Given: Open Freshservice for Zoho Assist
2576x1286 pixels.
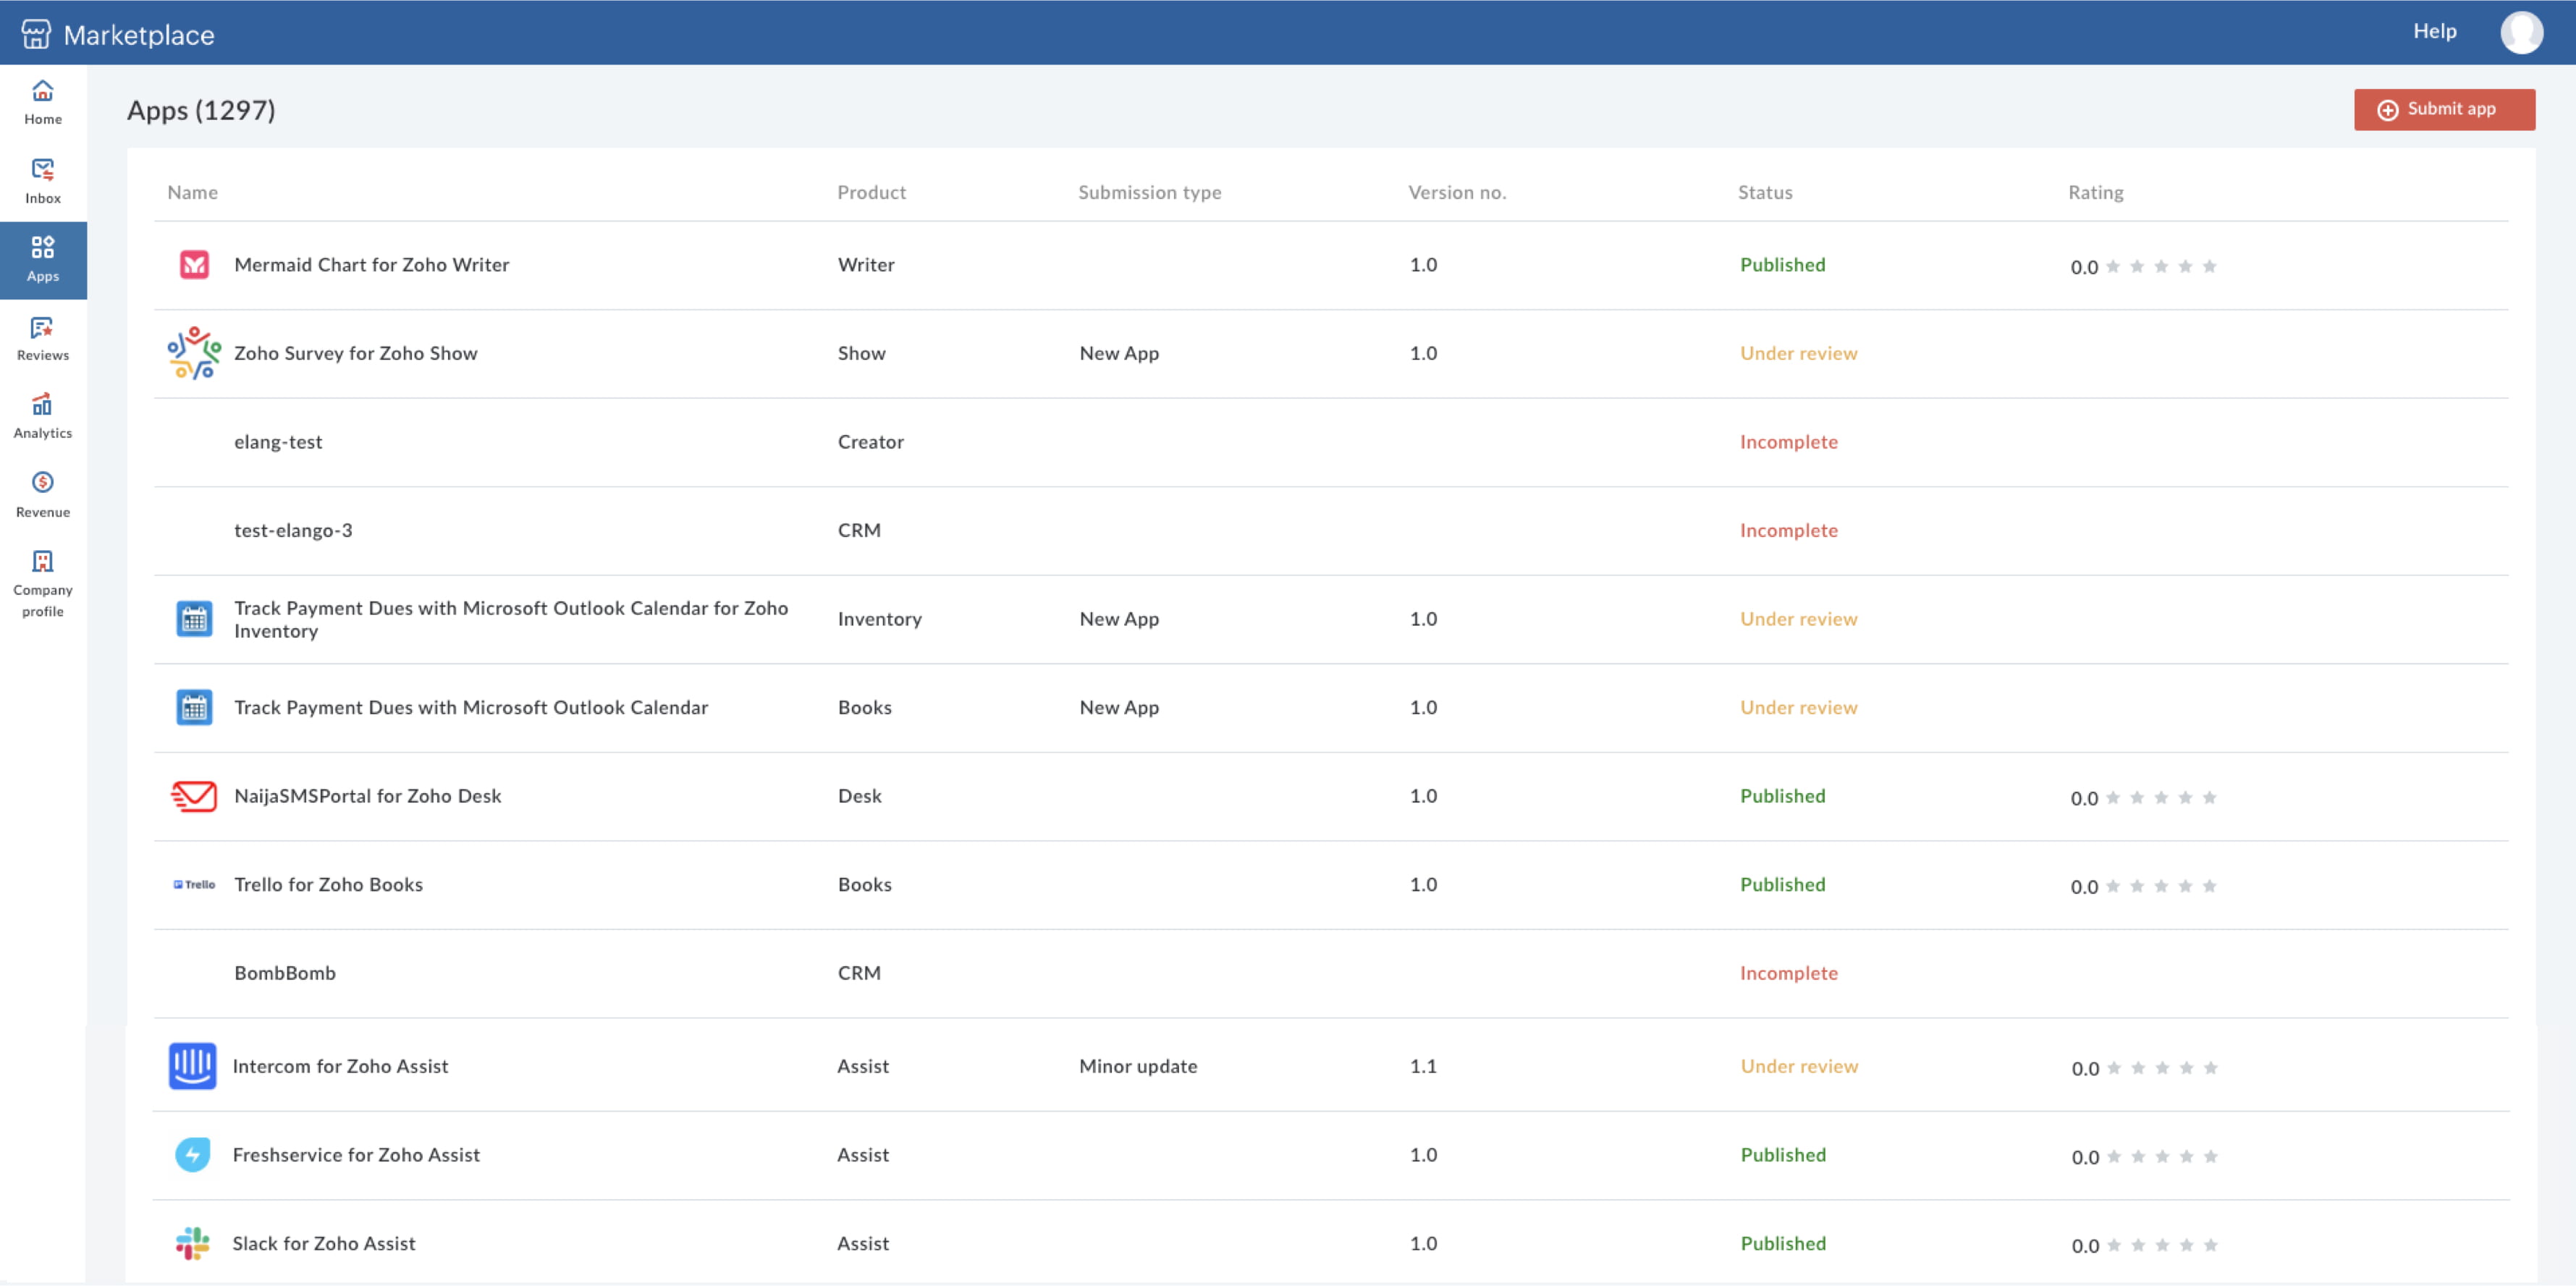Looking at the screenshot, I should pos(357,1155).
